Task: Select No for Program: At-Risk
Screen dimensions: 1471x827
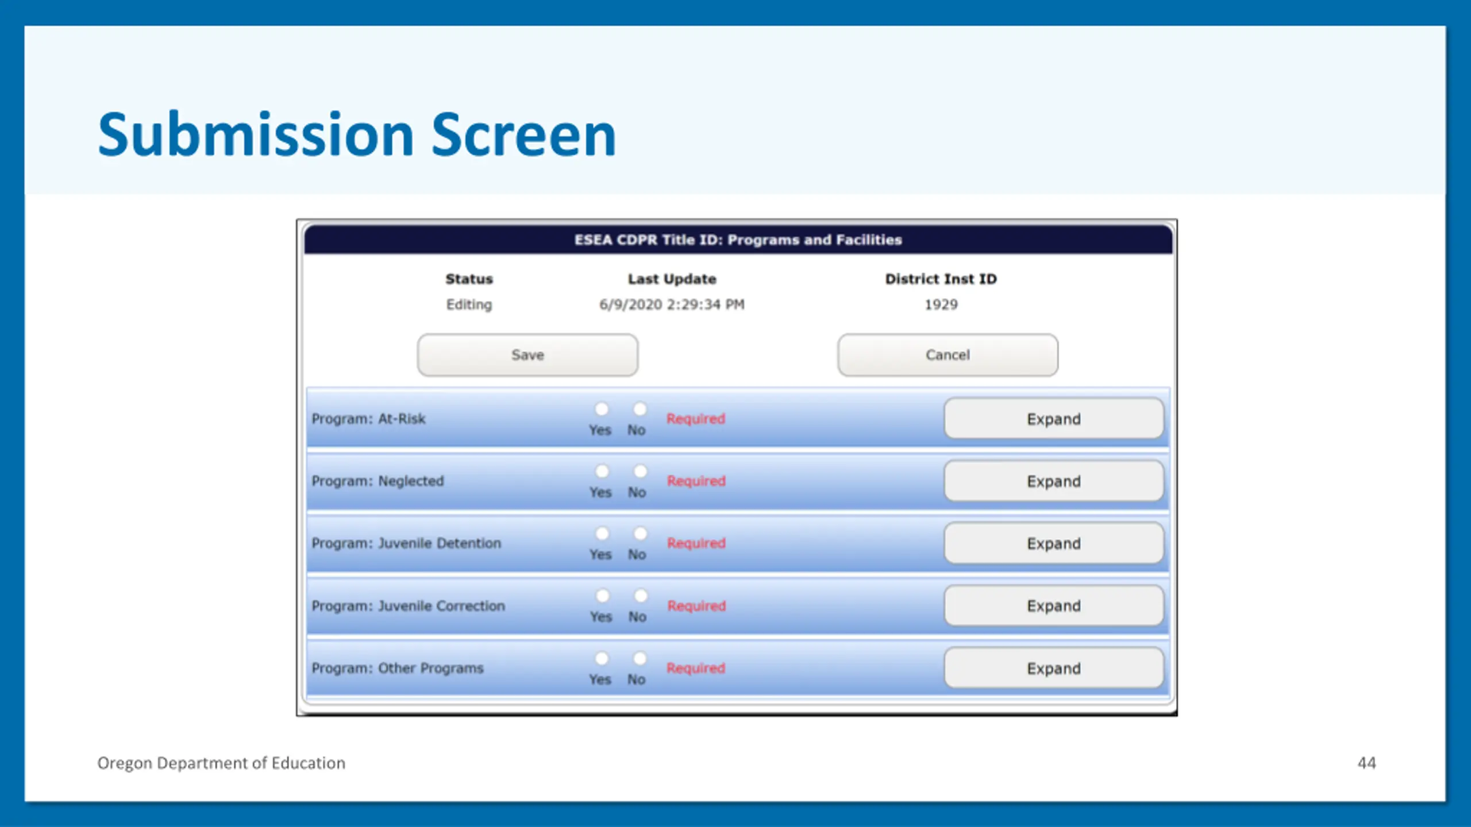Action: pyautogui.click(x=640, y=409)
